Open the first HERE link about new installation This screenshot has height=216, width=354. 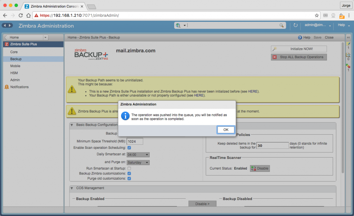(x=253, y=91)
